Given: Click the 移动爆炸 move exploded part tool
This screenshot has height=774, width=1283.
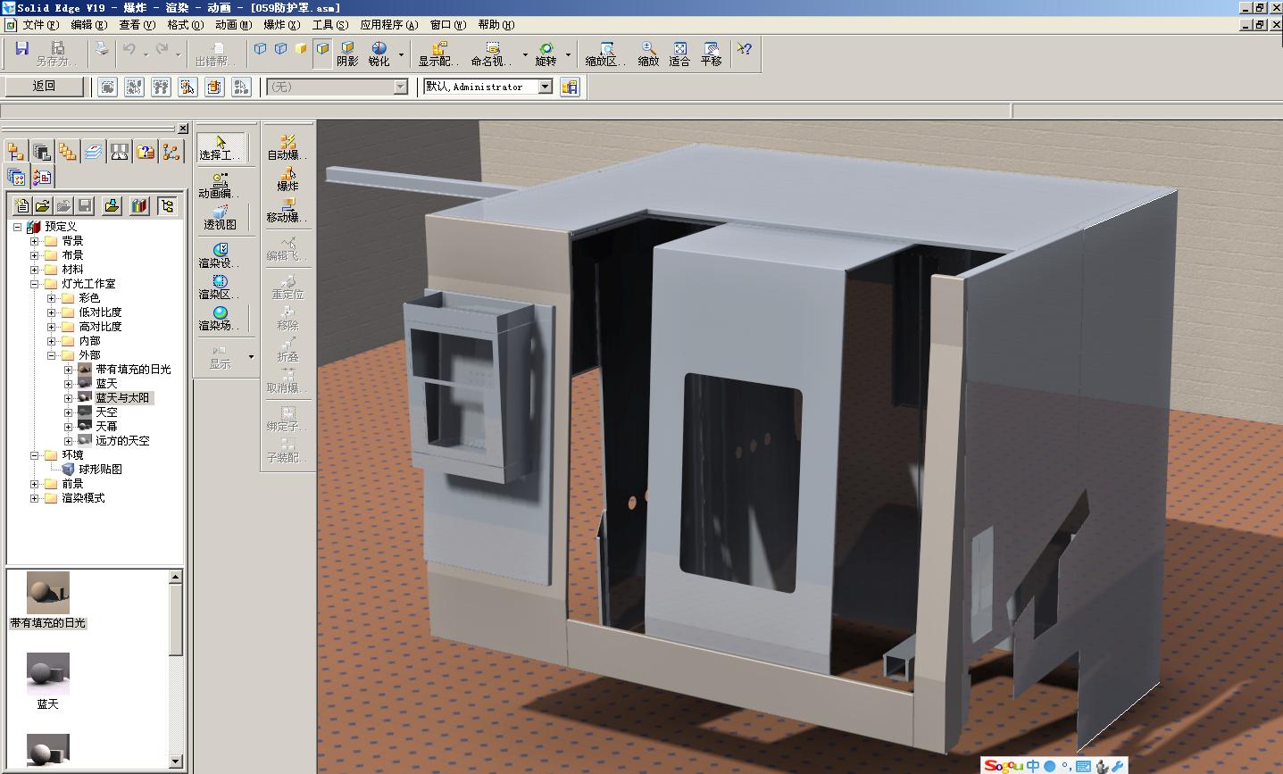Looking at the screenshot, I should (x=287, y=211).
